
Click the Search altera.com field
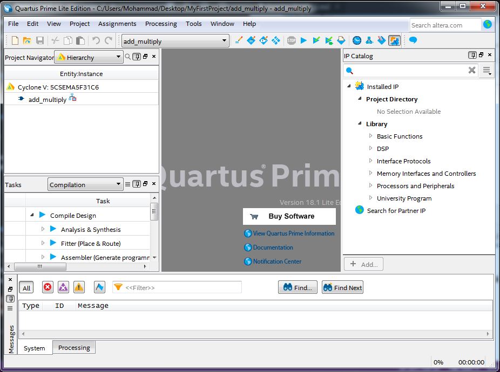445,25
